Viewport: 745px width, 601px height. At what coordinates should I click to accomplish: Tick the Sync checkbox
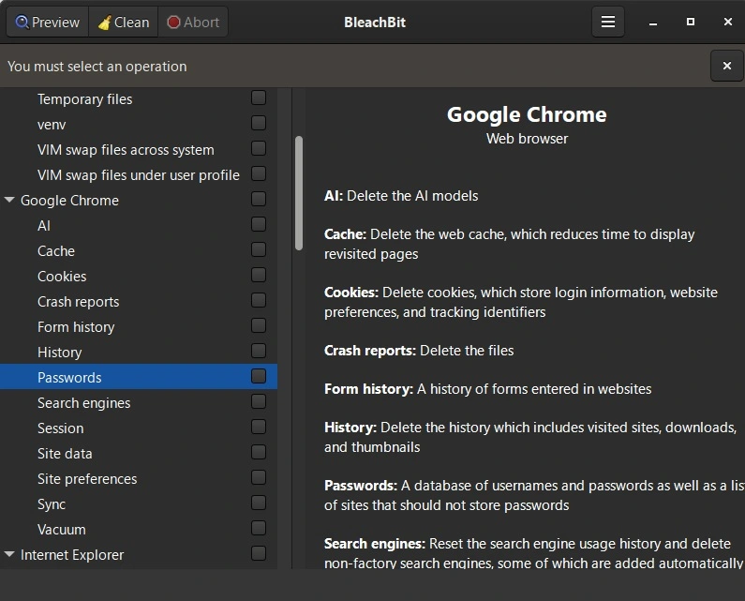pyautogui.click(x=259, y=503)
